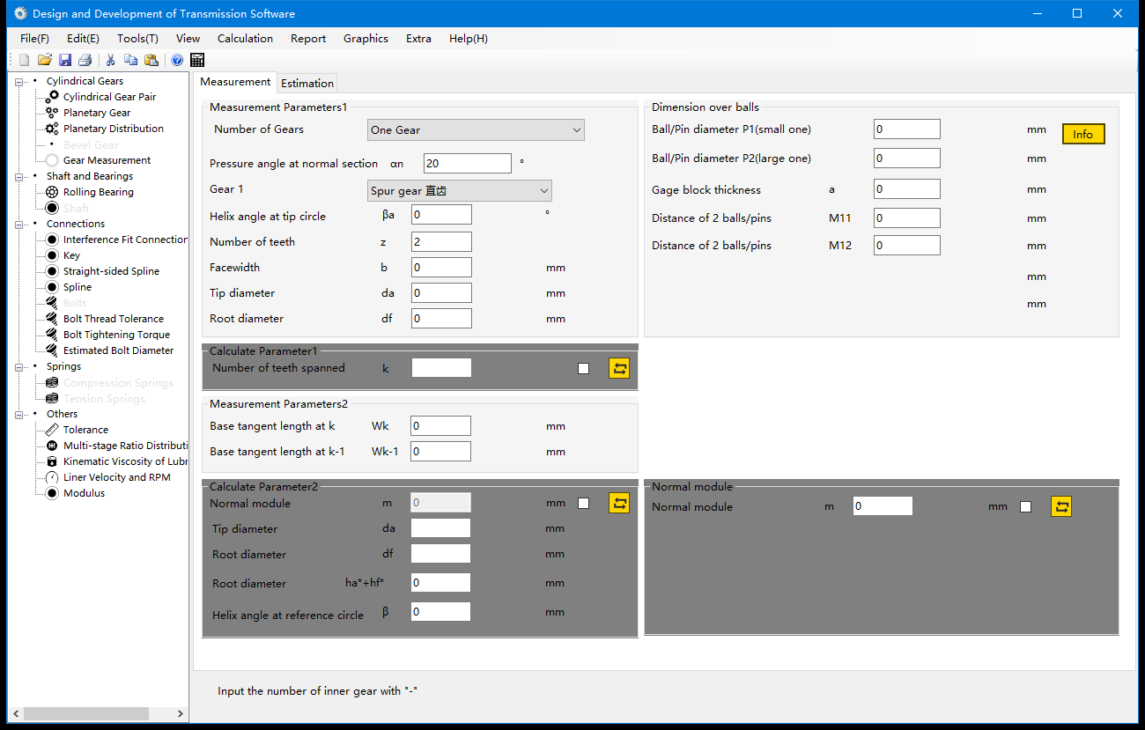This screenshot has height=730, width=1145.
Task: Click the Print toolbar icon
Action: click(85, 60)
